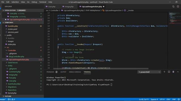
Task: Maximize the terminal panel with the chevron icon
Action: [178, 72]
